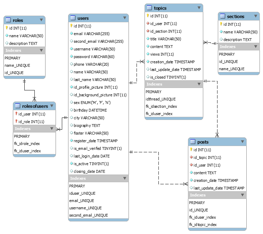Click foreign key diamond of topics id_section
Screen dimensions: 263x234
[x=148, y=31]
